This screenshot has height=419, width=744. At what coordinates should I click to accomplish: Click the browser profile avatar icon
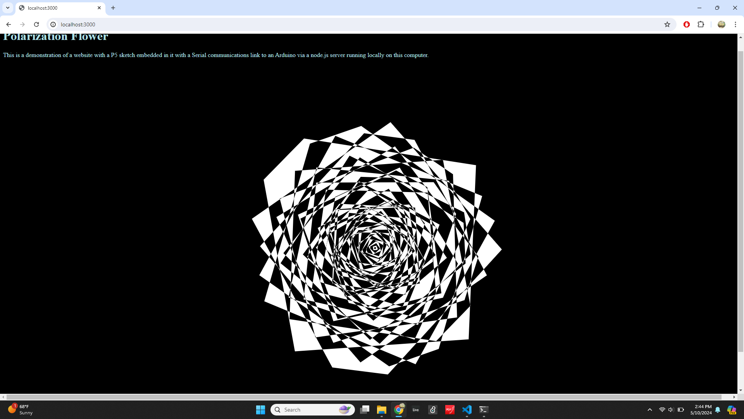point(722,24)
